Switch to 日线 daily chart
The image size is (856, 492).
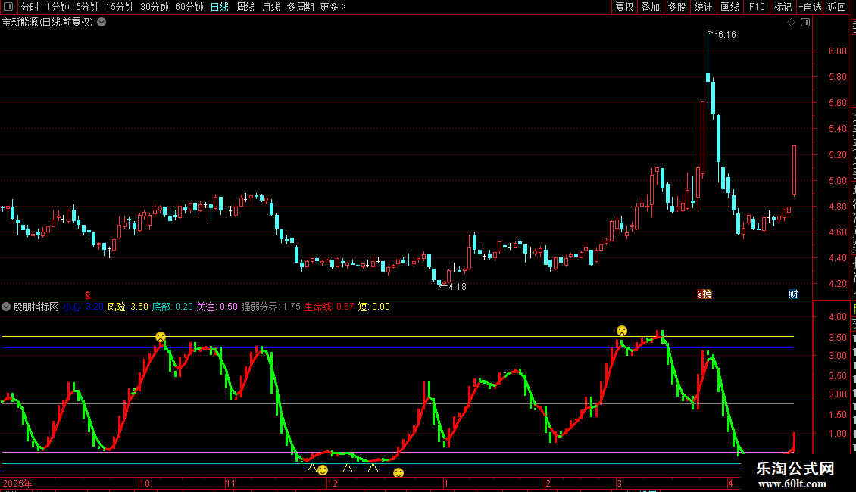pyautogui.click(x=220, y=7)
